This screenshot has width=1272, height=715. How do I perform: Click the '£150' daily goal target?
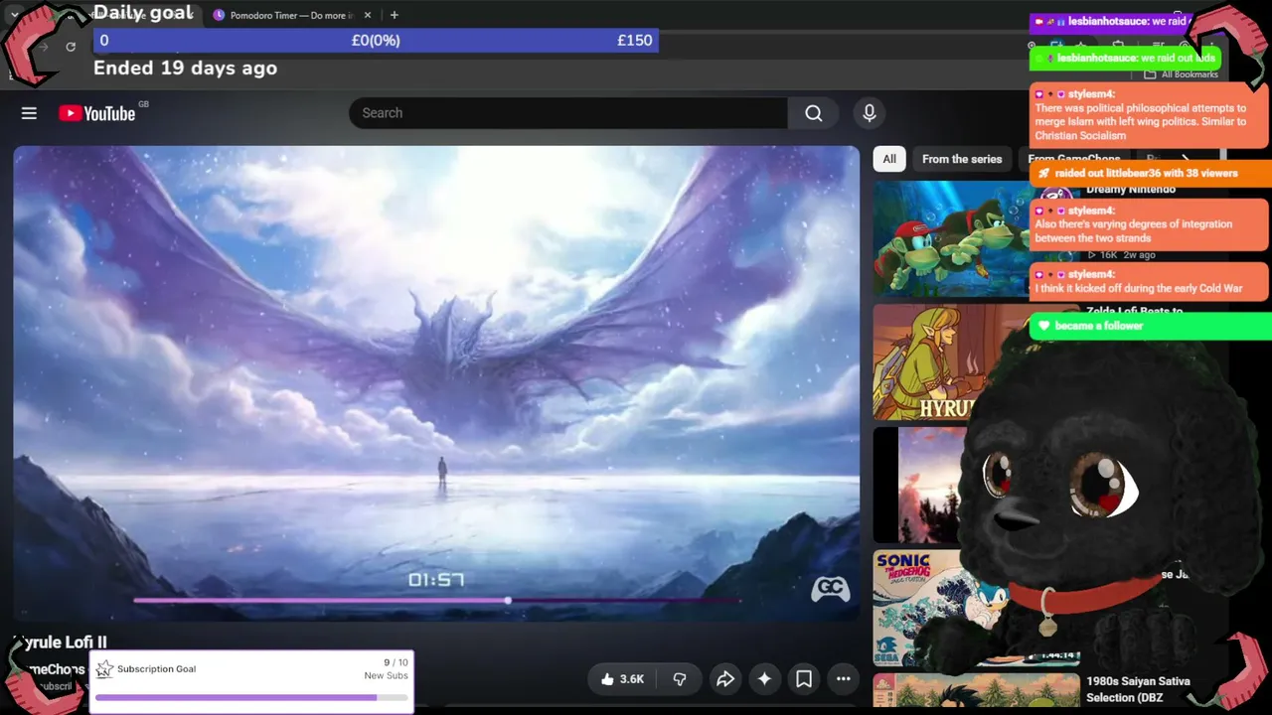[x=635, y=41]
